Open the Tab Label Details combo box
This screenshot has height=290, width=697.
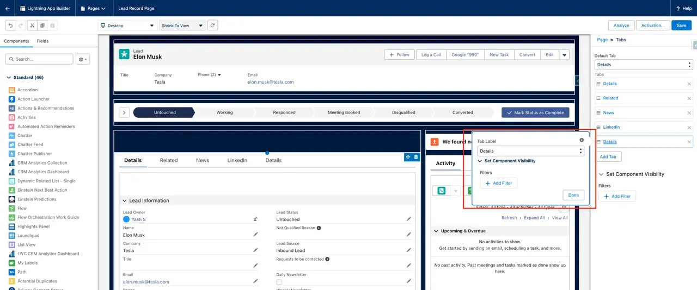tap(530, 151)
